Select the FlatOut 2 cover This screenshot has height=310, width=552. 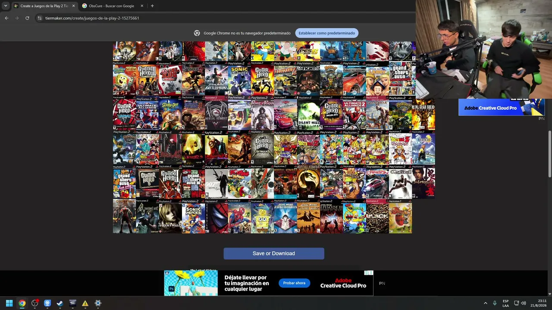(x=285, y=78)
